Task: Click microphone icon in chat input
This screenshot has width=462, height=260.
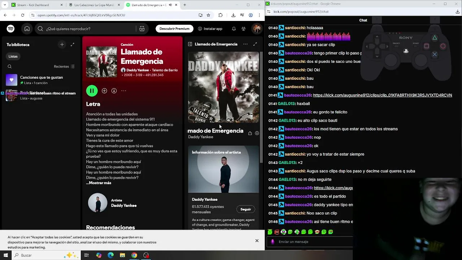Action: pos(273,242)
